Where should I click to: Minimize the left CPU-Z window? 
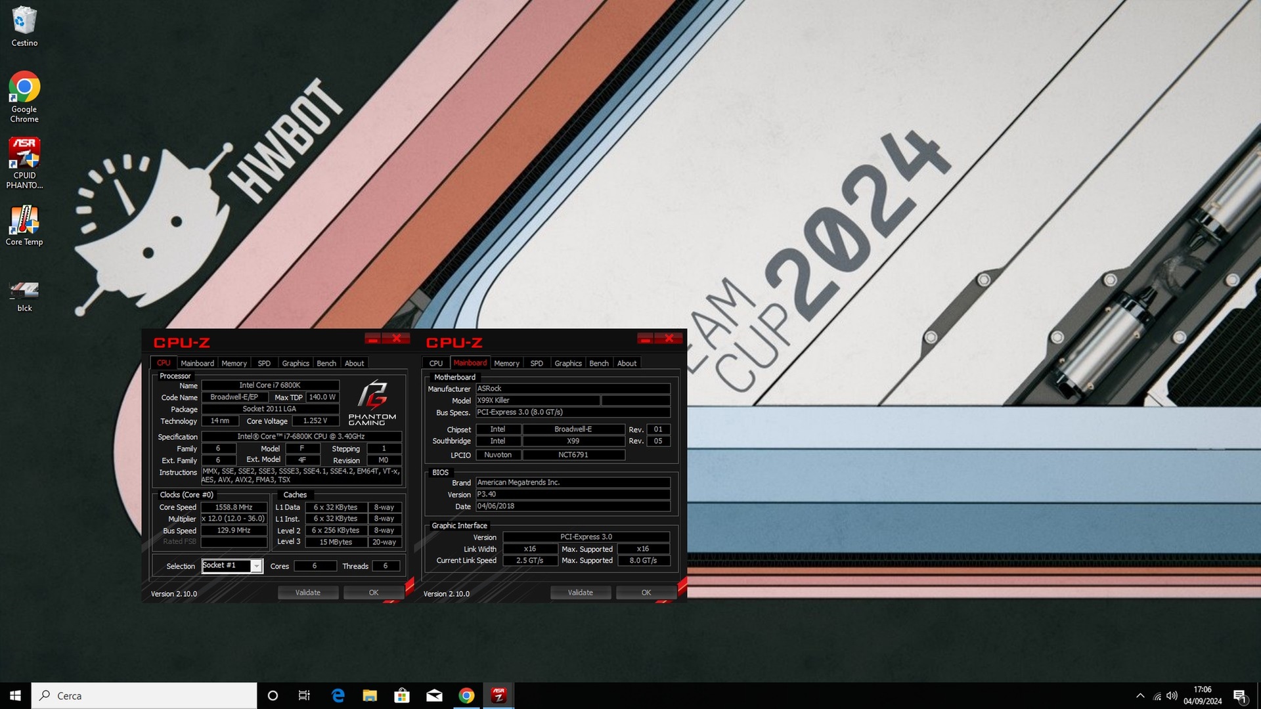click(372, 339)
